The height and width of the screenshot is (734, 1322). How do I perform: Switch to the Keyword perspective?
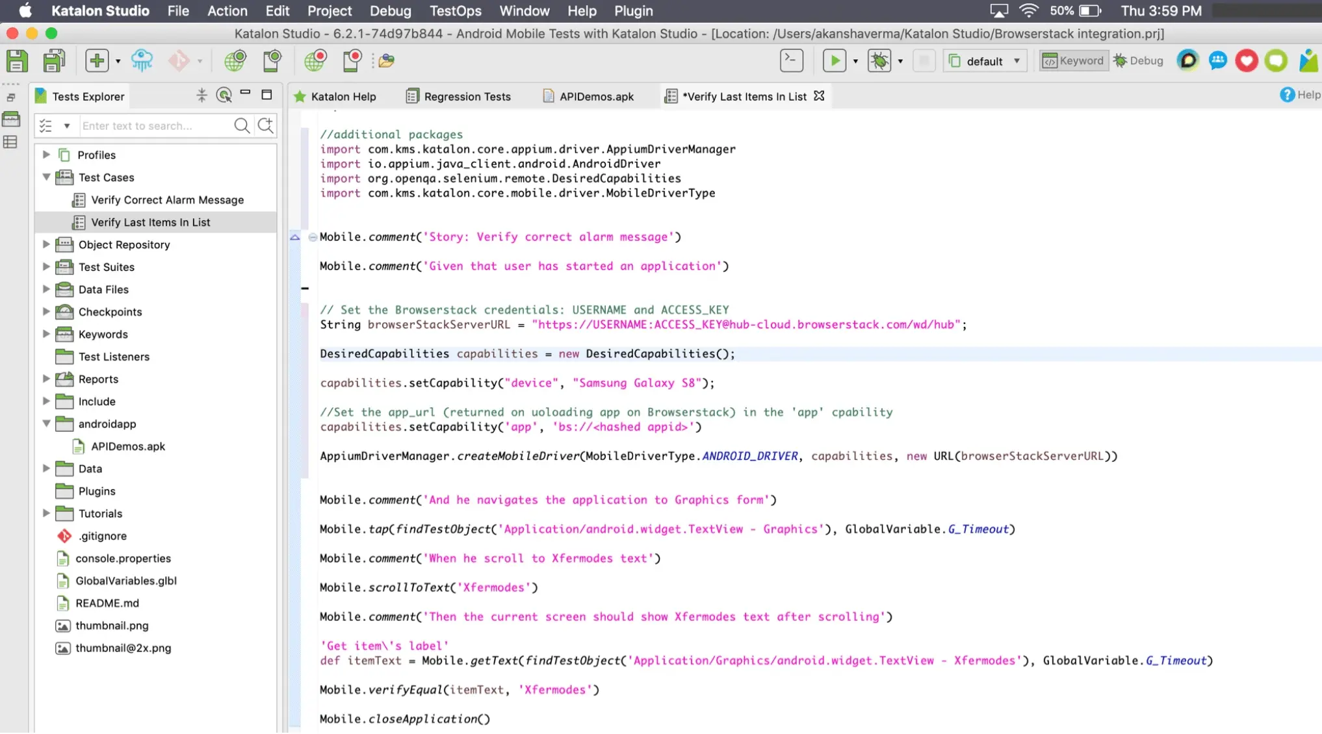(x=1073, y=61)
